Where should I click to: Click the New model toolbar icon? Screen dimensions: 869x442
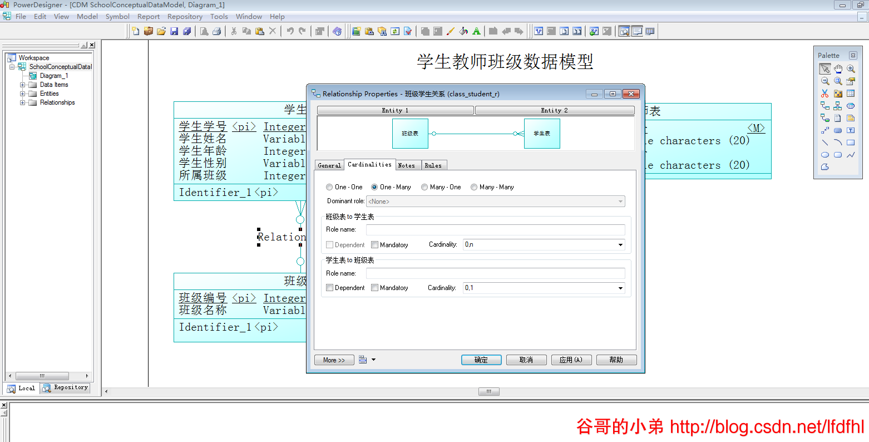click(136, 31)
